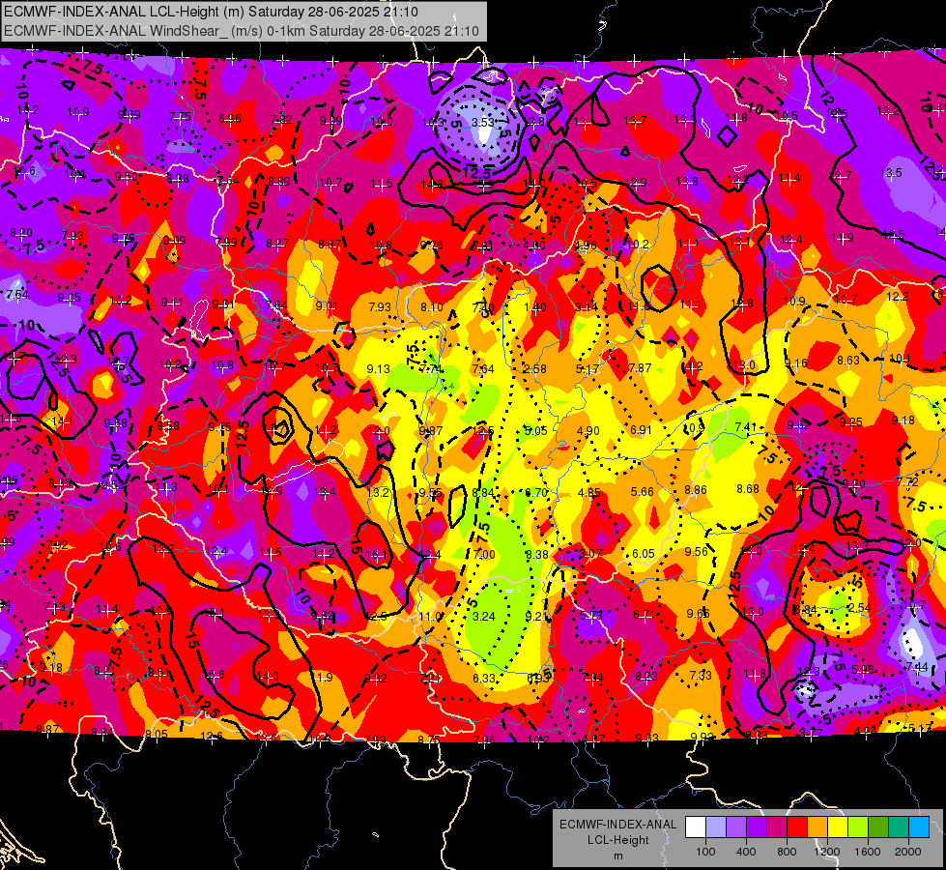Image resolution: width=946 pixels, height=870 pixels.
Task: Click the 2.58 wind shear value
Action: tap(535, 369)
